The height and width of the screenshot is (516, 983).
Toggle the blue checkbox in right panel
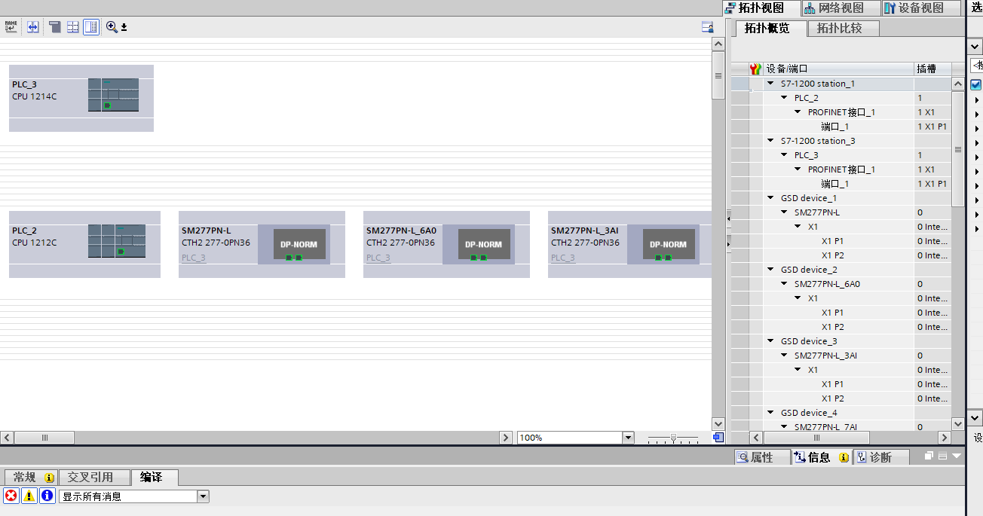(976, 84)
